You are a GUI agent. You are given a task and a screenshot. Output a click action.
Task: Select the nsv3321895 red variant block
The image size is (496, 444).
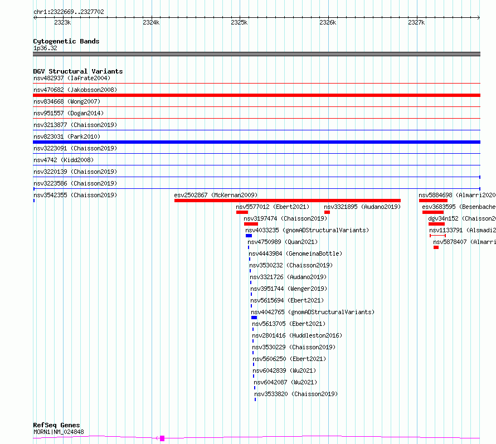[327, 212]
